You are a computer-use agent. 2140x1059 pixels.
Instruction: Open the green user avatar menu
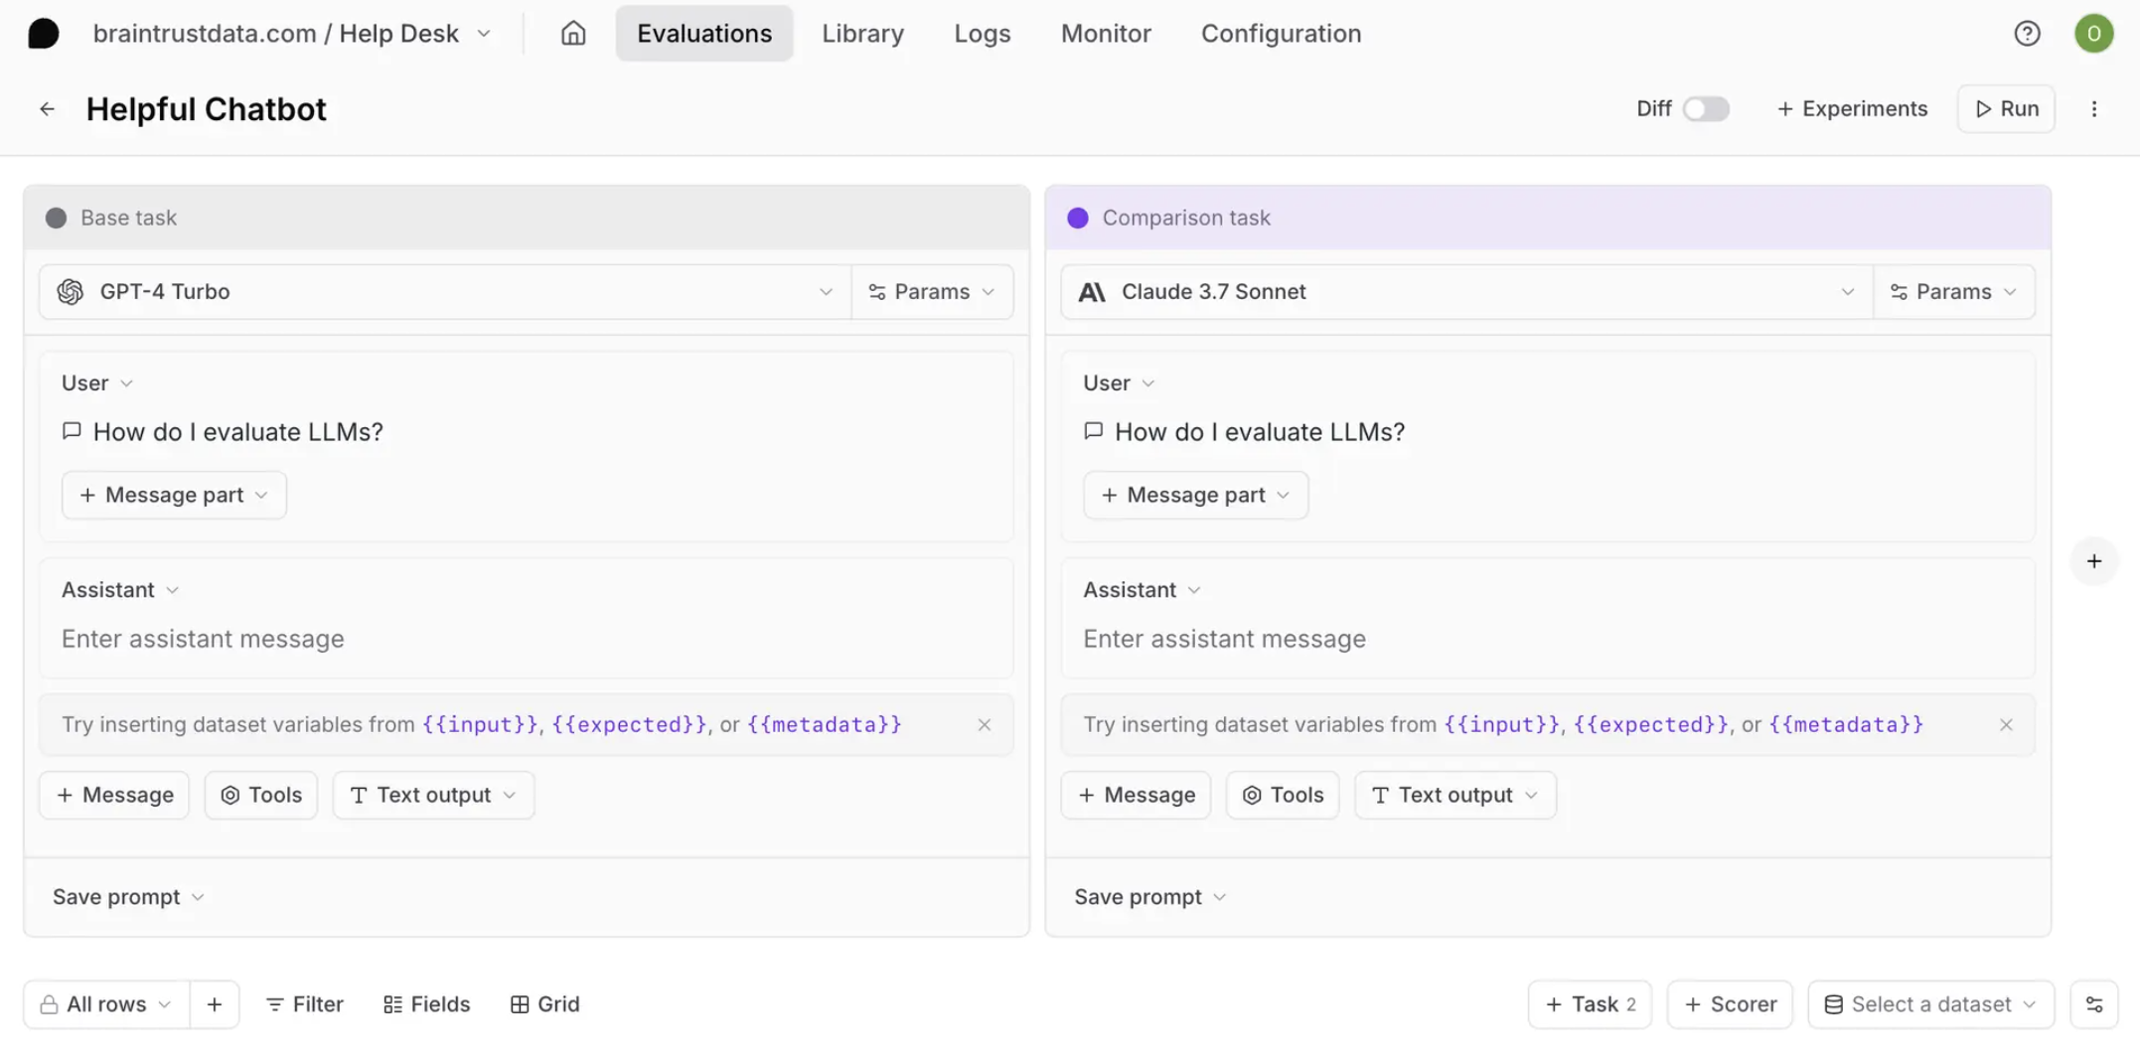2093,34
